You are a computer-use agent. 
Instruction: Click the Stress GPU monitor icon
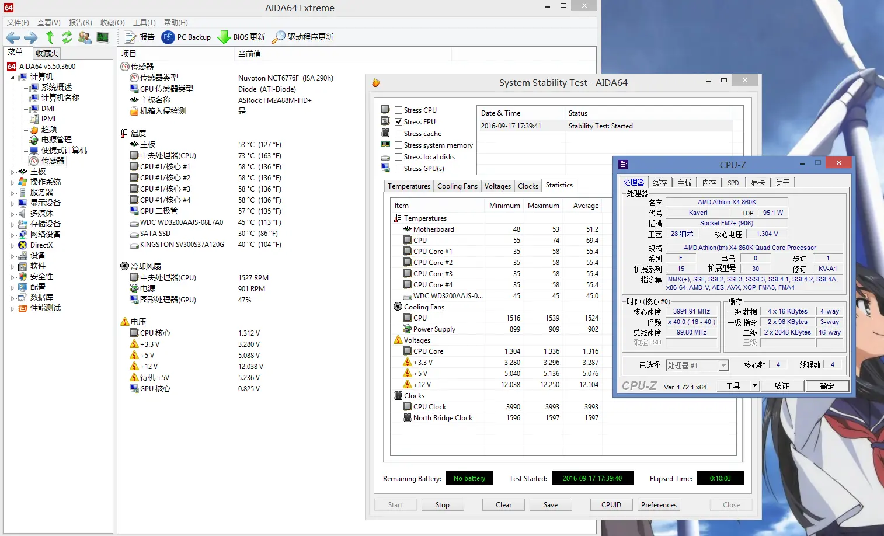385,168
